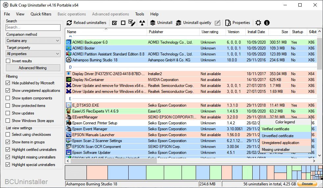Viewport: 323px width, 188px height.
Task: Enable Show Windows Store apps
Action: click(x=8, y=121)
